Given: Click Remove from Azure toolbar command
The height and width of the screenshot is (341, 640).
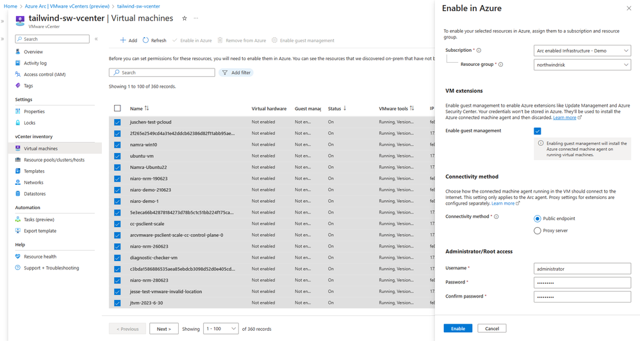Looking at the screenshot, I should click(242, 40).
